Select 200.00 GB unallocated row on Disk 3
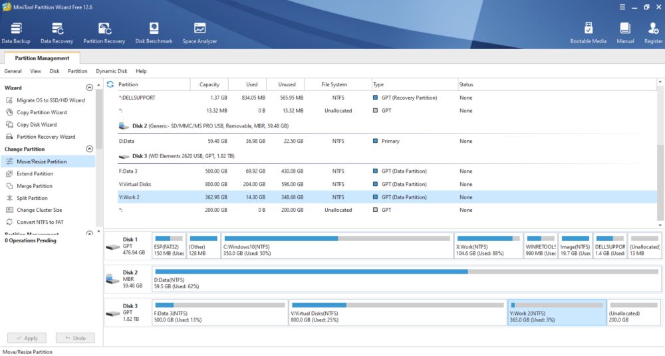The width and height of the screenshot is (665, 356). (387, 210)
